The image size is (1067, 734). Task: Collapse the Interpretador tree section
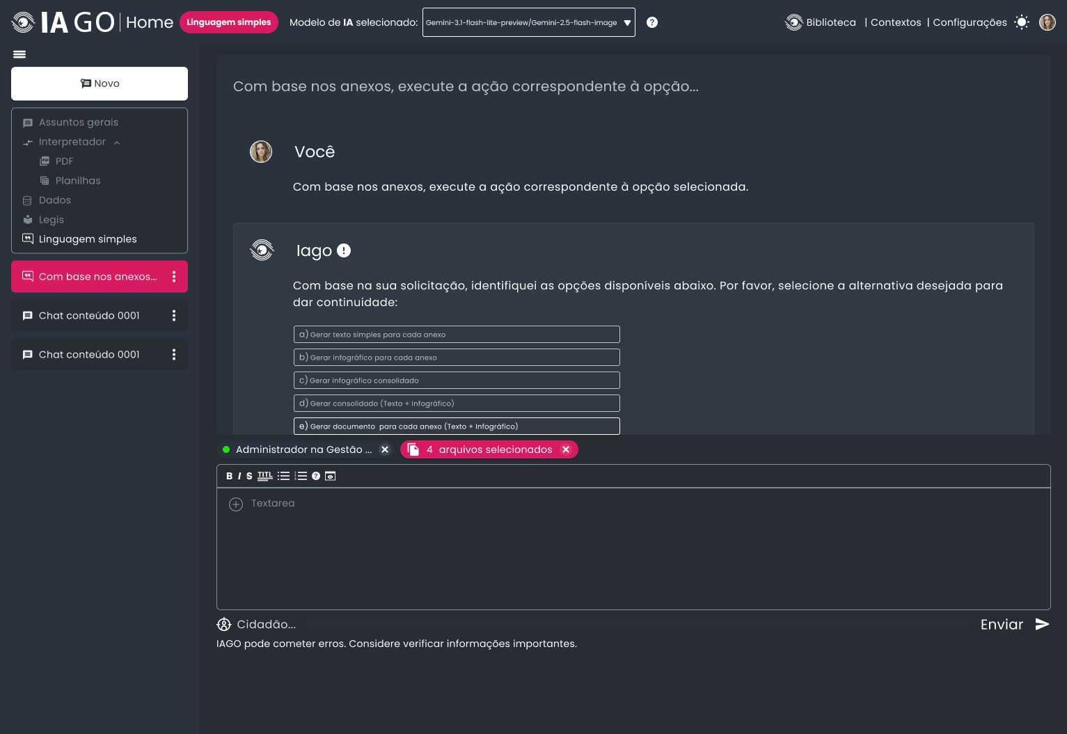click(117, 143)
